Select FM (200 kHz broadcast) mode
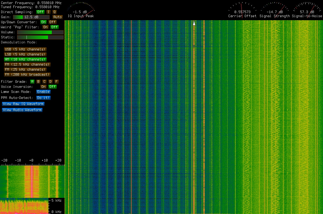Screen dimensions: 323x214 click(x=27, y=74)
